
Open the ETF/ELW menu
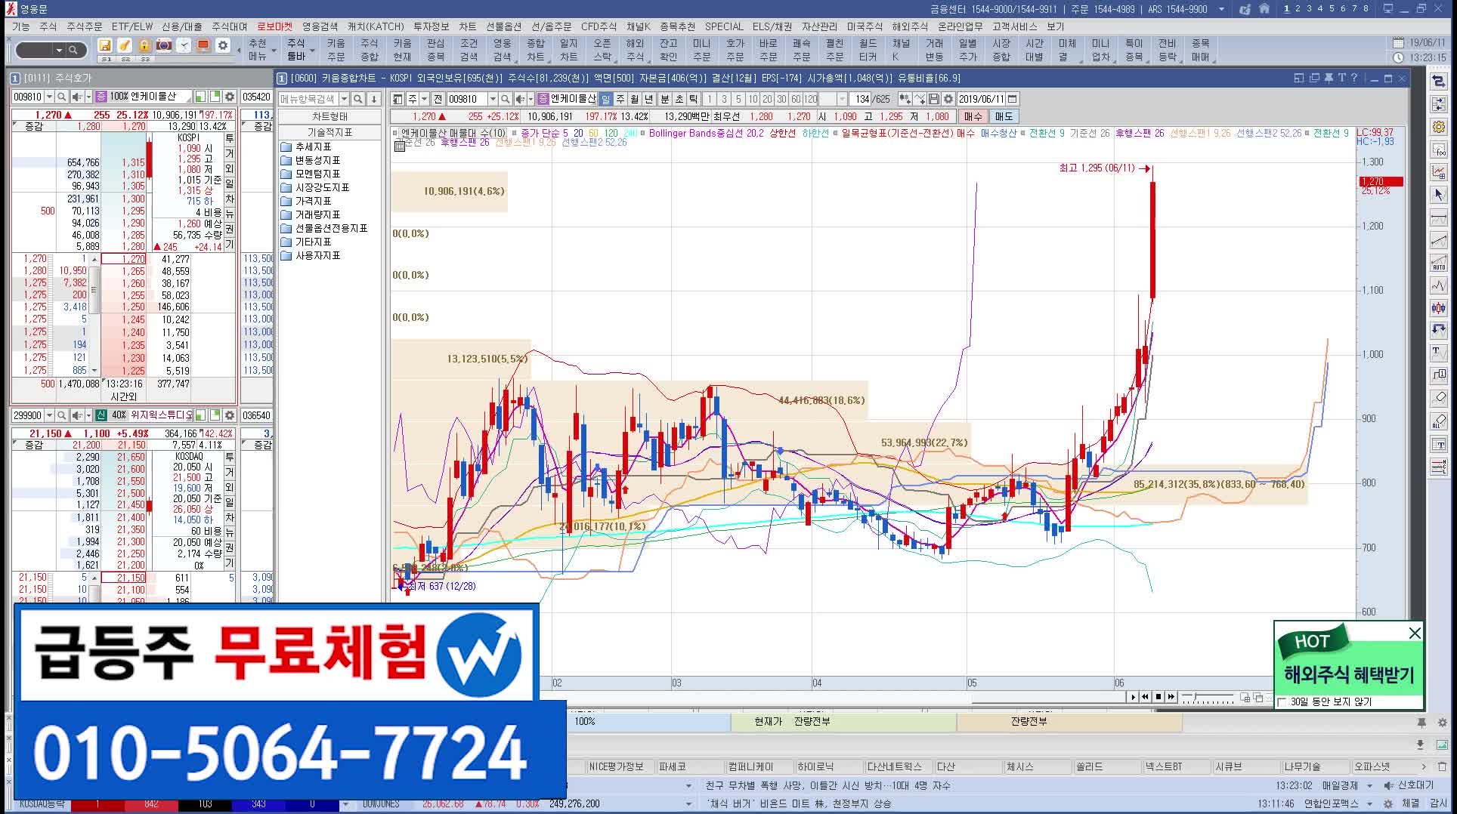click(132, 26)
